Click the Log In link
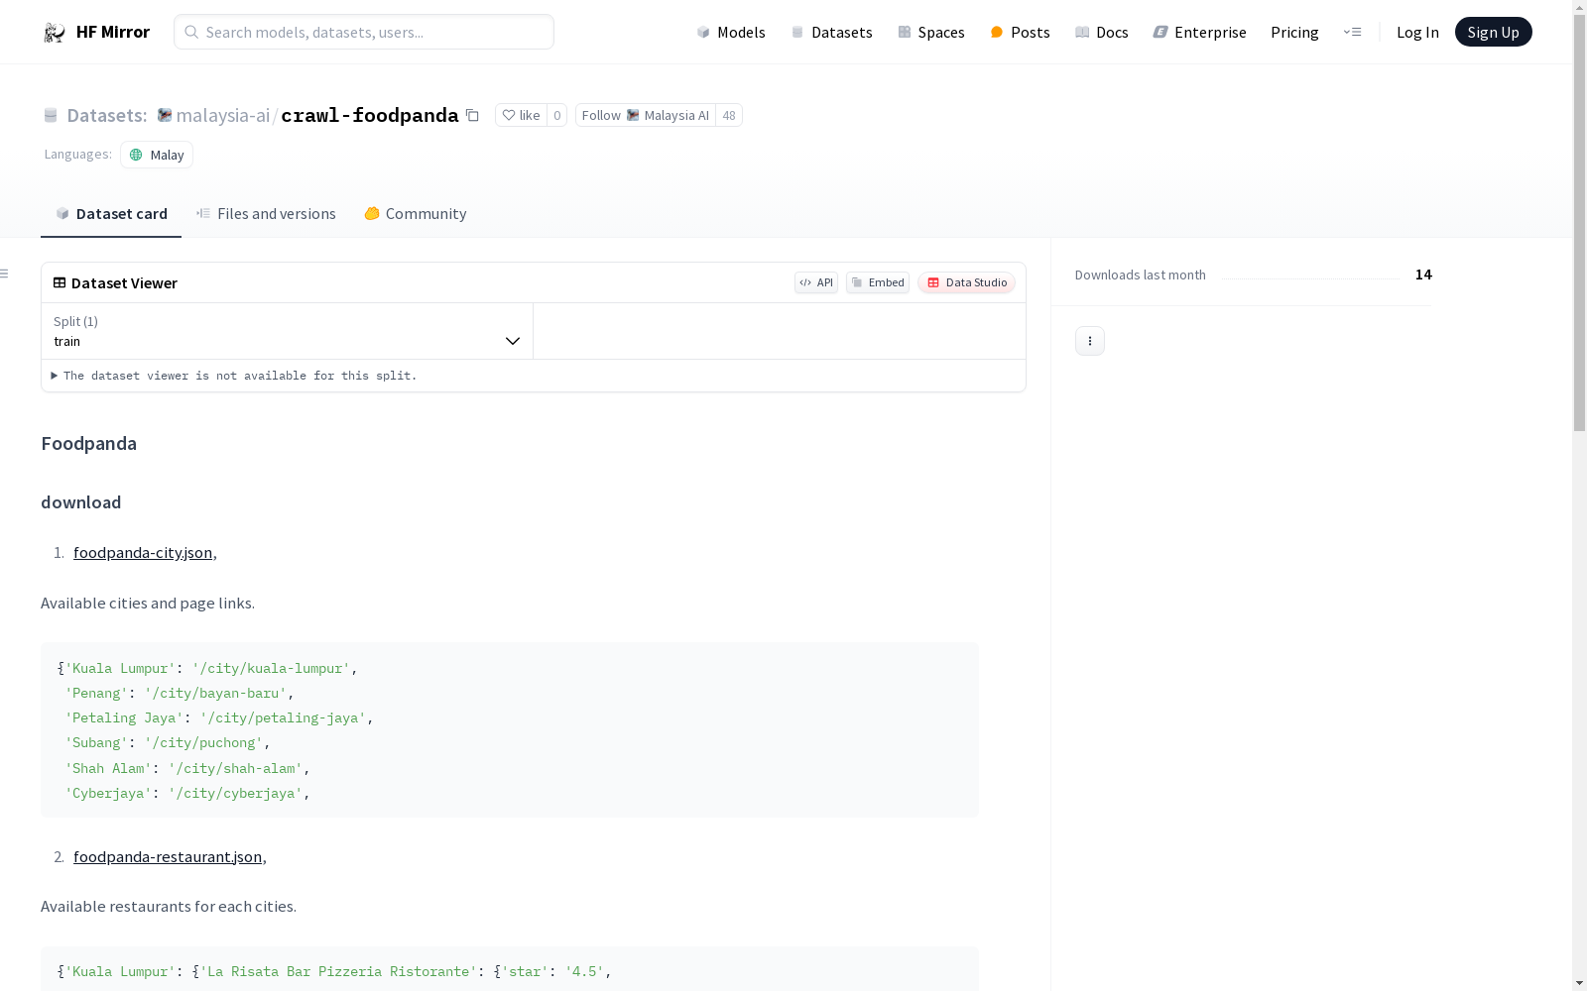The image size is (1587, 991). 1417,32
